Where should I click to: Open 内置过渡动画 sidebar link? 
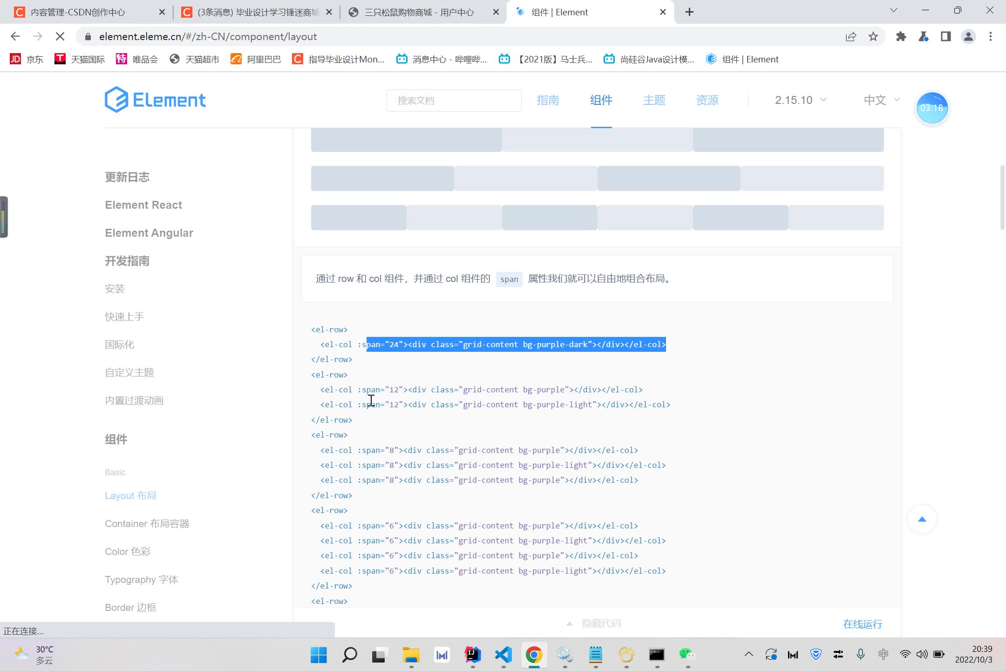click(x=134, y=401)
